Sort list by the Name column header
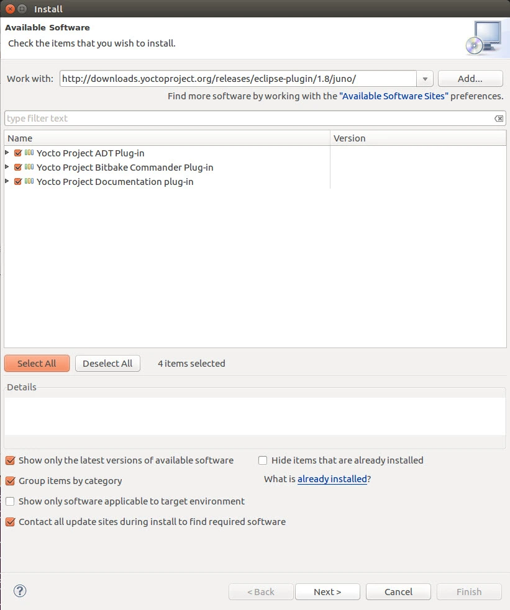The width and height of the screenshot is (510, 610). pyautogui.click(x=166, y=138)
